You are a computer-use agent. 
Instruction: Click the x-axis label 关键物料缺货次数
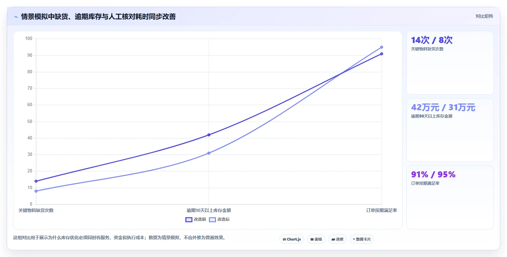click(36, 210)
